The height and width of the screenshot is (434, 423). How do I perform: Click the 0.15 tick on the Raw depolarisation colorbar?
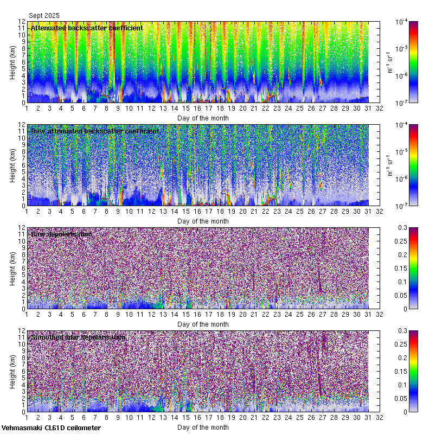[x=401, y=268]
